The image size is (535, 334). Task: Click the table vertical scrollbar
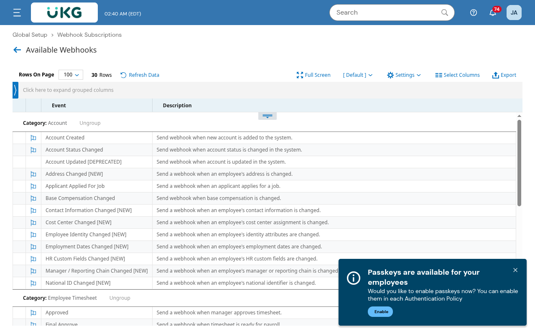click(x=519, y=163)
